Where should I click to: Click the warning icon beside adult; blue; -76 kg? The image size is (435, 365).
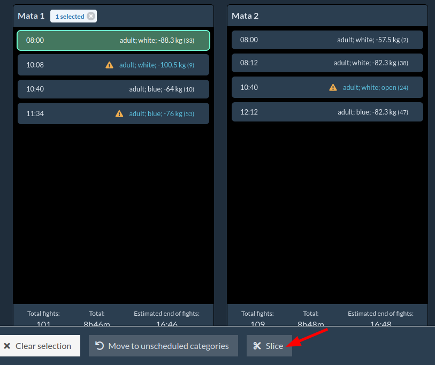click(119, 113)
